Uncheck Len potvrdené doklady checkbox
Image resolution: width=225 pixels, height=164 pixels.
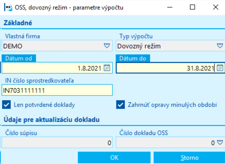[6, 105]
